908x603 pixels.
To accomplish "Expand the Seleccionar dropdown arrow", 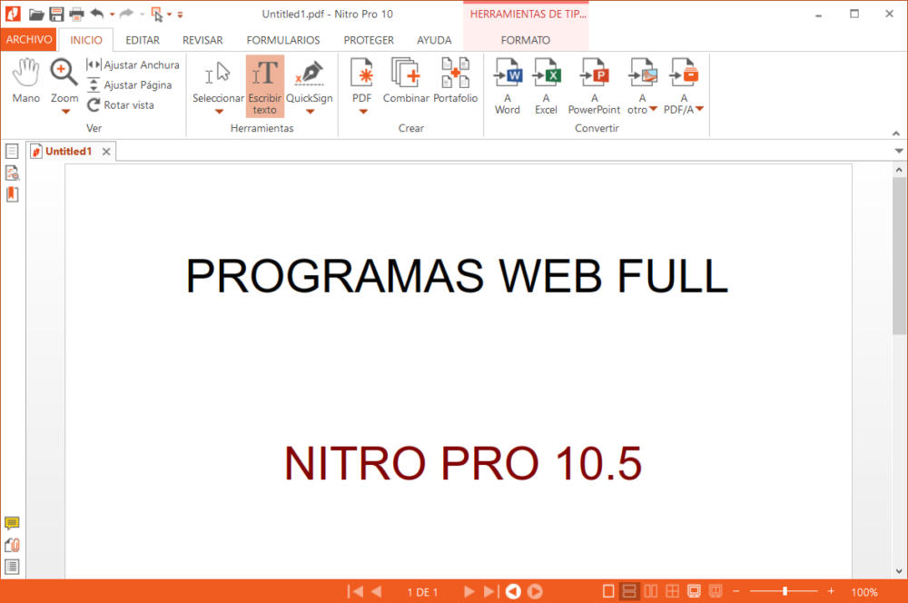I will tap(219, 111).
